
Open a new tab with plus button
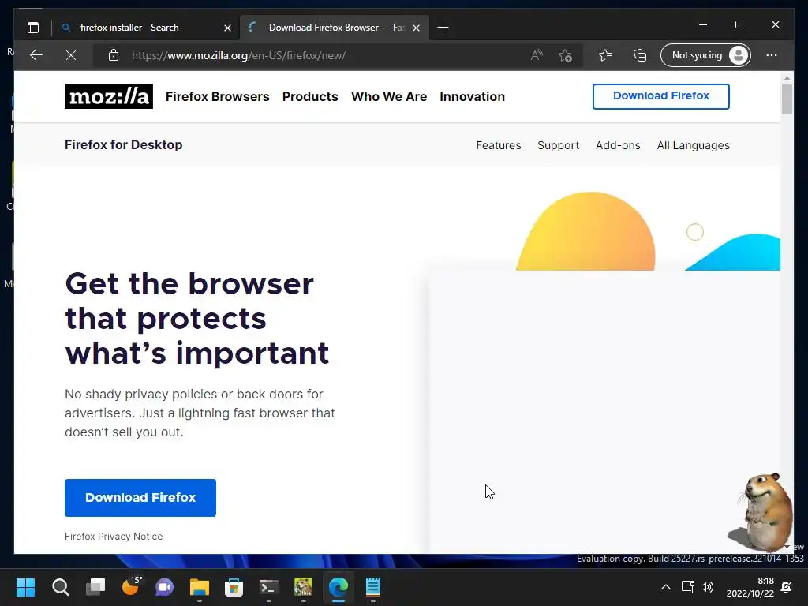(x=443, y=28)
